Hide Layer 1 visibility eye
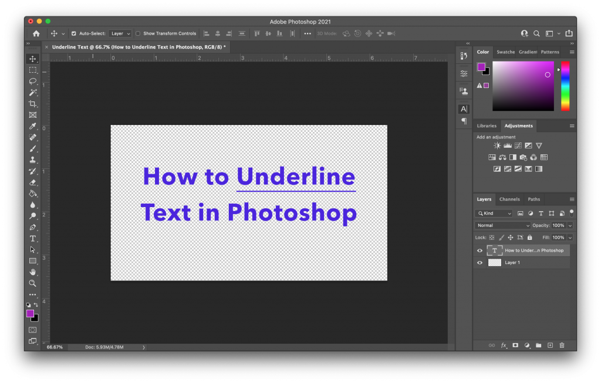This screenshot has width=601, height=383. pyautogui.click(x=480, y=263)
